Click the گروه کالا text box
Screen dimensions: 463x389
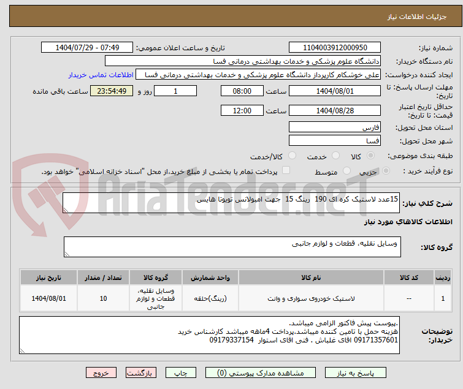[x=232, y=247]
